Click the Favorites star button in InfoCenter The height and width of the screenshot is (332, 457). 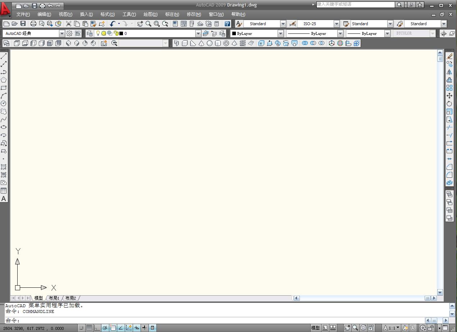(420, 5)
